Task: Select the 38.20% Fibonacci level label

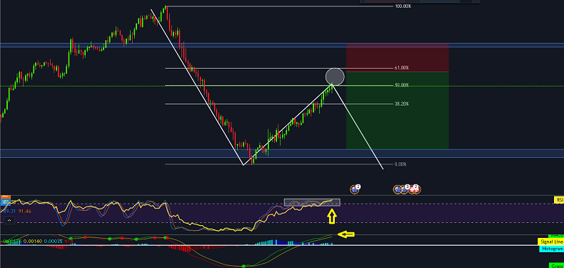Action: tap(402, 104)
